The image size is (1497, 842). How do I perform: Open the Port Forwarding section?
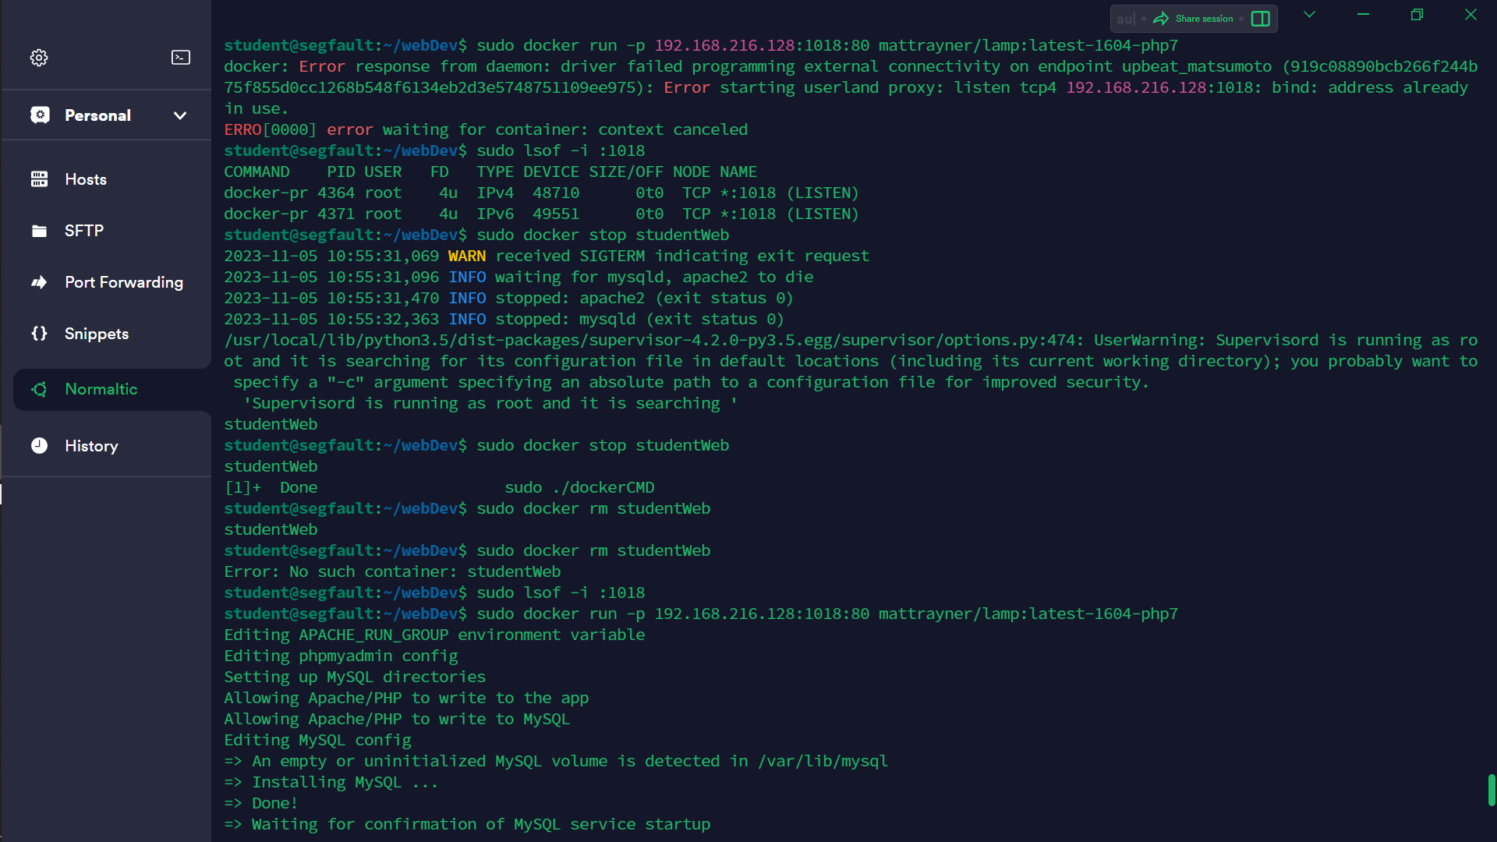(124, 282)
